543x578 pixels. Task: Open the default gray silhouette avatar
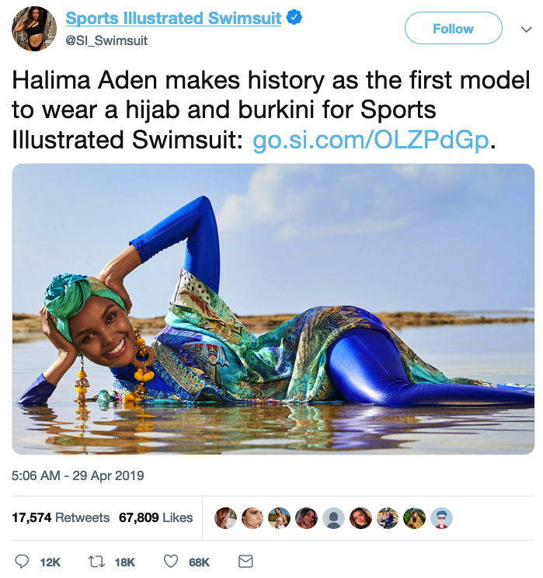pyautogui.click(x=333, y=518)
